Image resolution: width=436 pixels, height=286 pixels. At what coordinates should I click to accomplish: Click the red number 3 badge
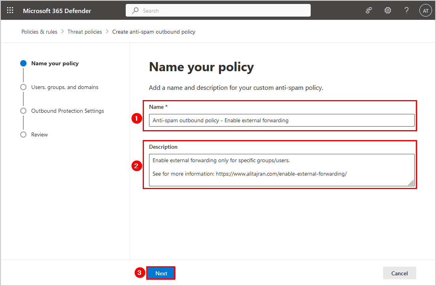pos(139,273)
